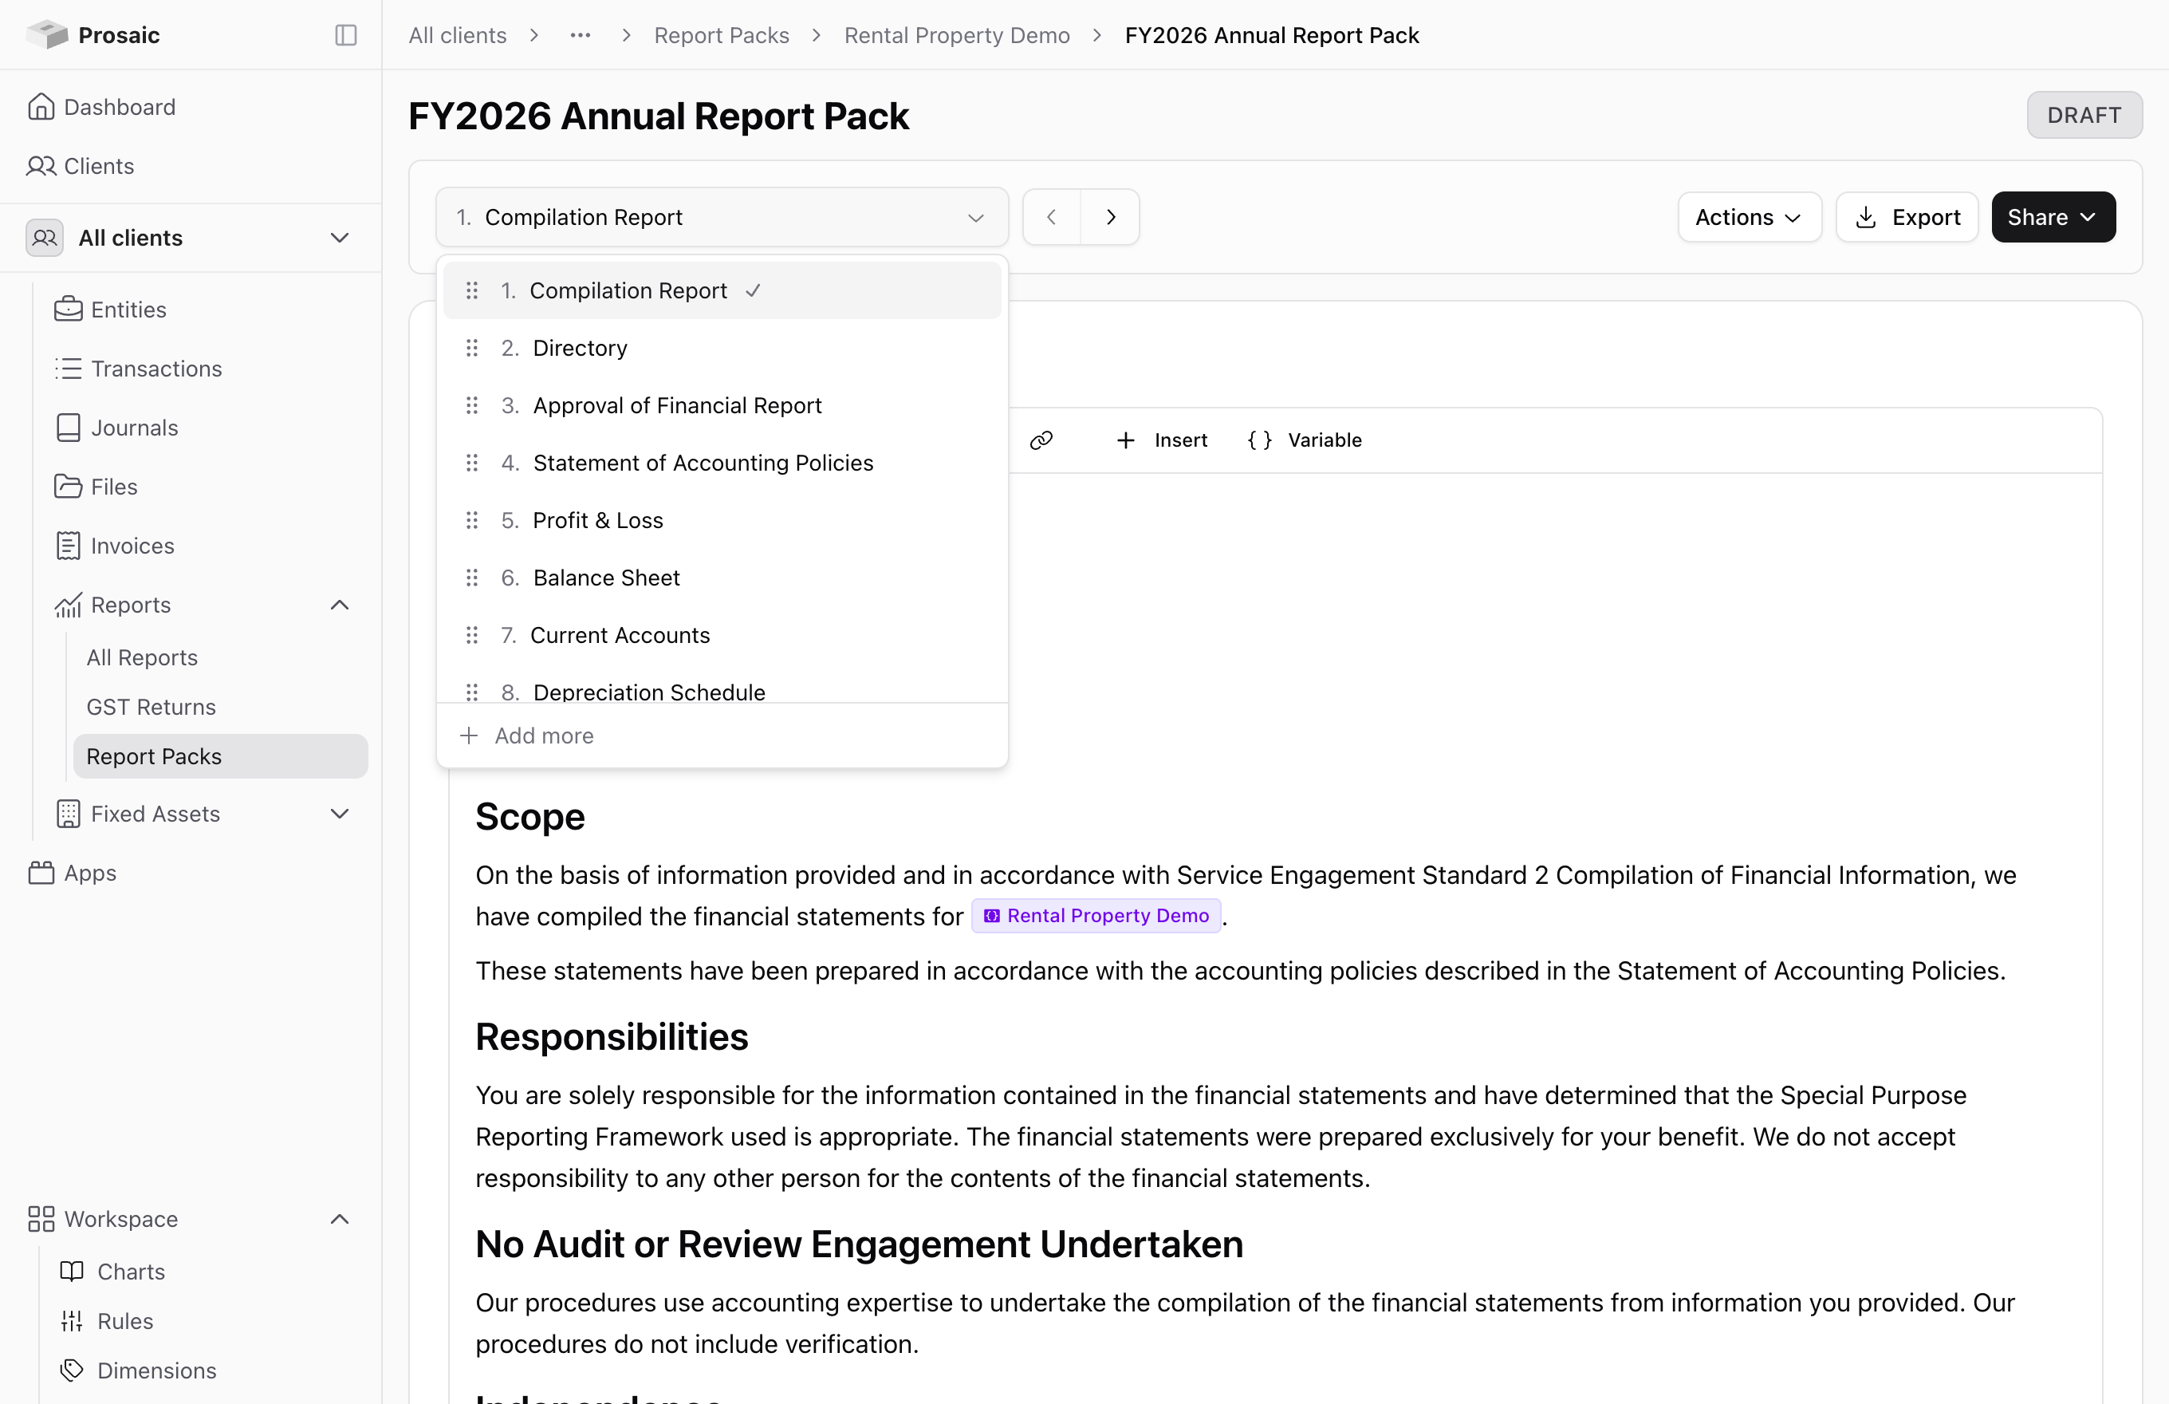Expand the Fixed Assets group

[339, 813]
